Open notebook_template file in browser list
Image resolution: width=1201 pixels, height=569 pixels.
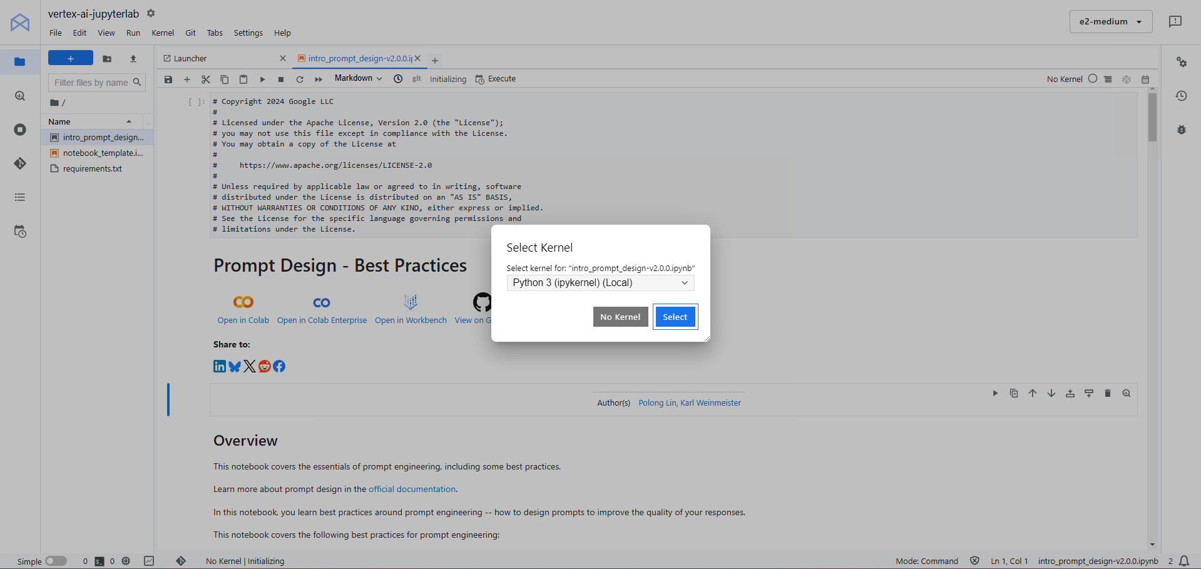tap(97, 153)
